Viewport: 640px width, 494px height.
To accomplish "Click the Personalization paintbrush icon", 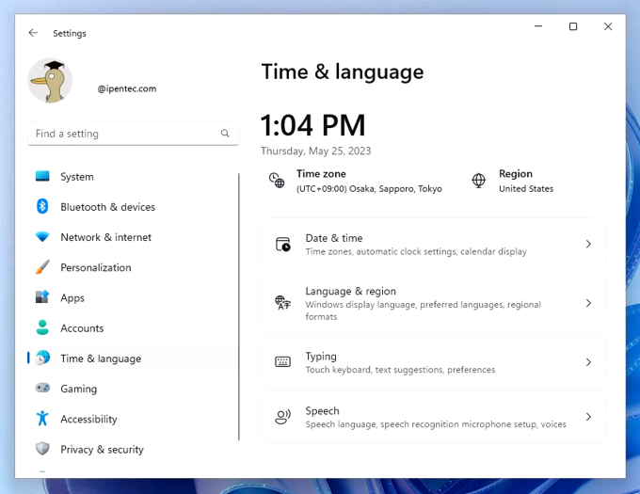I will (42, 267).
